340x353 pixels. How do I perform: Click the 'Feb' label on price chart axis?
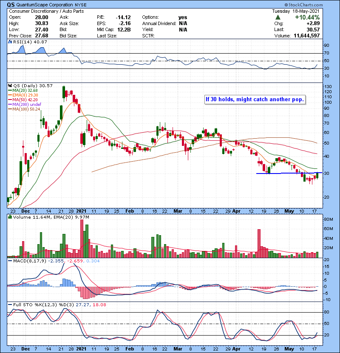(x=130, y=211)
